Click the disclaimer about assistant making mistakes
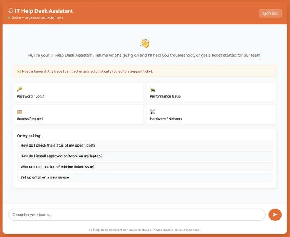This screenshot has height=237, width=290. pyautogui.click(x=145, y=230)
